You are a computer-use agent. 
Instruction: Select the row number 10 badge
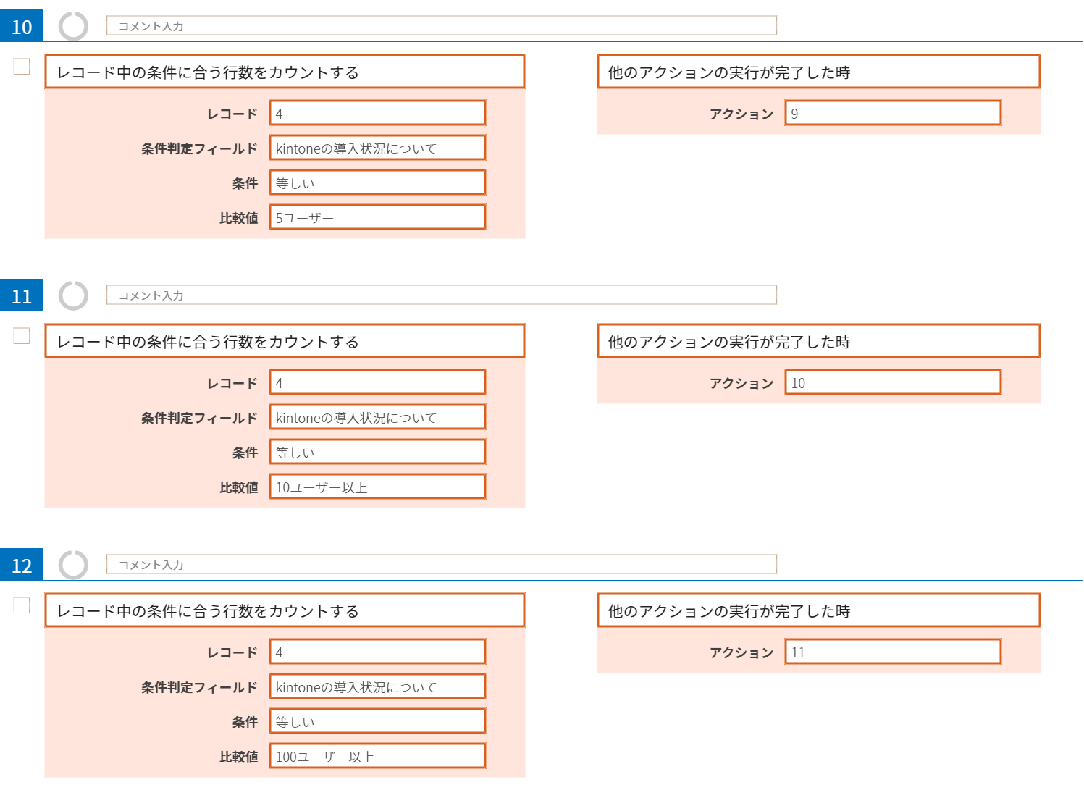coord(22,26)
